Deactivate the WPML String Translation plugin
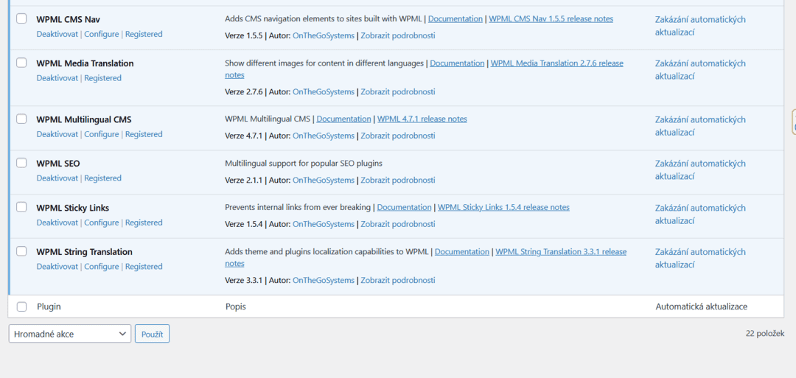The width and height of the screenshot is (796, 378). point(57,267)
